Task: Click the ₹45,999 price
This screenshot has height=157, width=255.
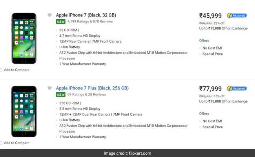Action: 211,16
